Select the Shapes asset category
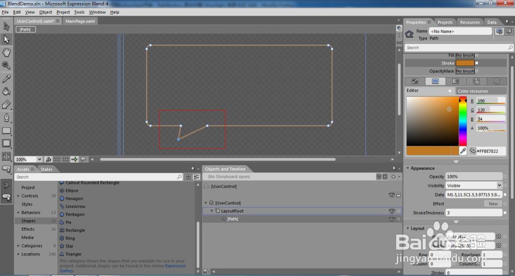The height and width of the screenshot is (276, 515). 28,221
